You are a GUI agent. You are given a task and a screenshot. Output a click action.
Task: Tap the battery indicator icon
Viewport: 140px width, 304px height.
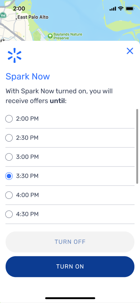[130, 9]
